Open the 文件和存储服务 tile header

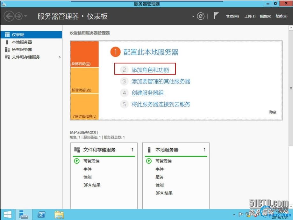[104, 150]
